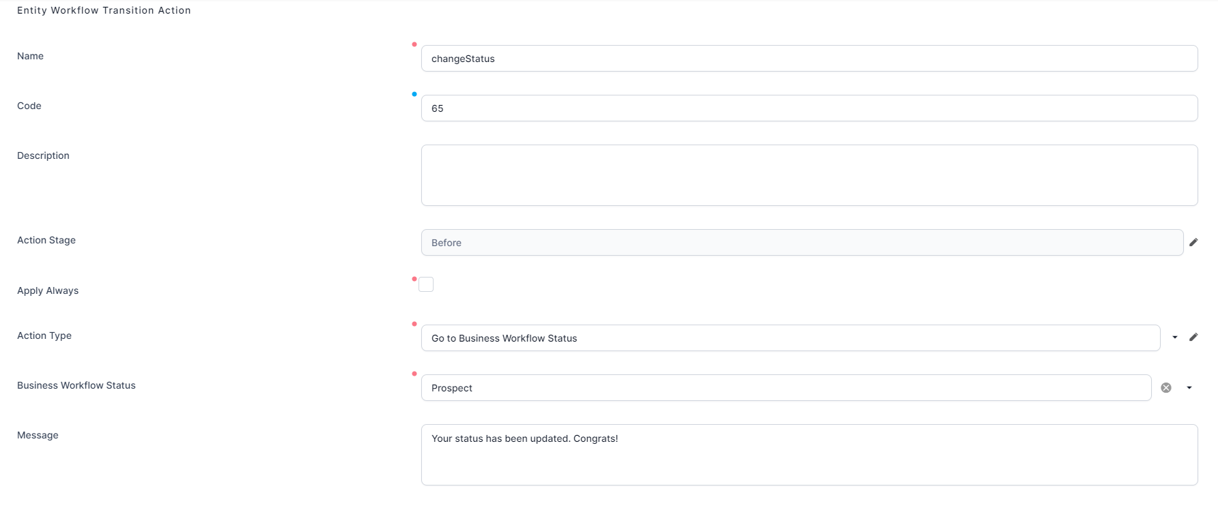Viewport: 1218px width, 508px height.
Task: Click the Description label
Action: tap(43, 155)
